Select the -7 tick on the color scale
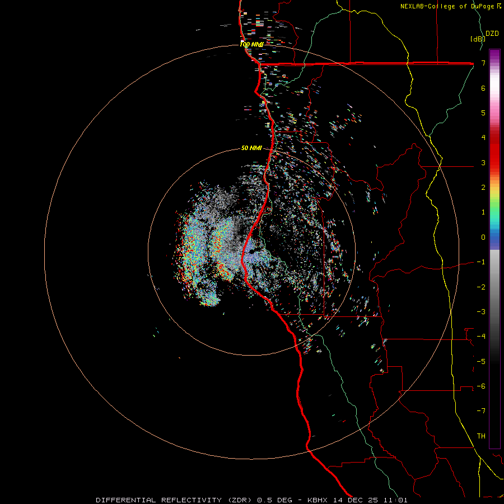Screen dimensions: 504x504 [x=481, y=411]
